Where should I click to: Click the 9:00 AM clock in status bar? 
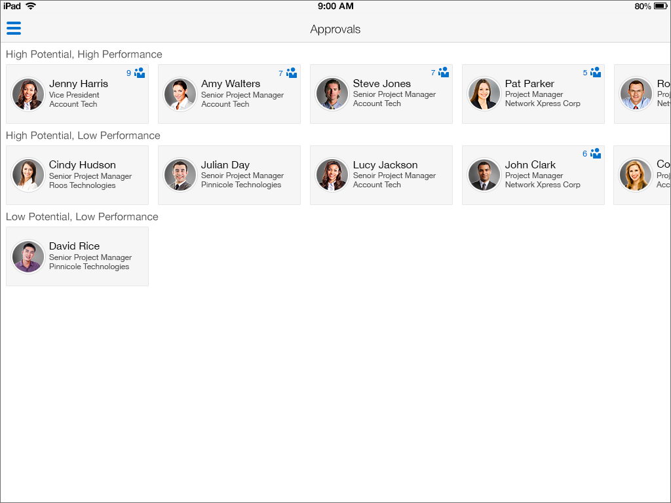point(335,6)
